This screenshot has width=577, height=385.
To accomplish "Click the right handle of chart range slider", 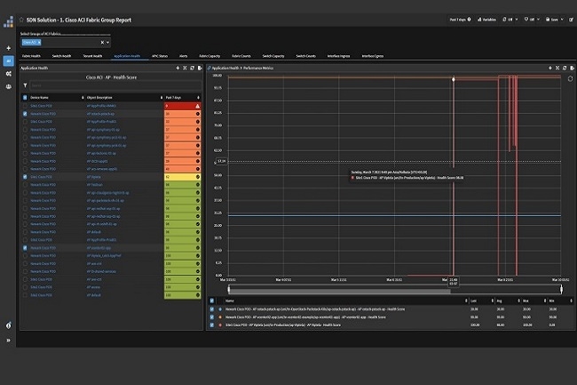I will coord(561,290).
